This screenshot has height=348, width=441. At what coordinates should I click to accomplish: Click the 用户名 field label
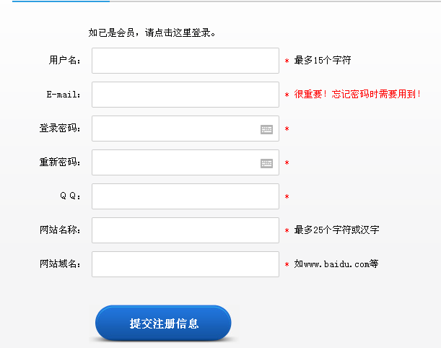(64, 61)
